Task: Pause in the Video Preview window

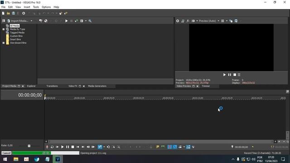Action: click(230, 75)
